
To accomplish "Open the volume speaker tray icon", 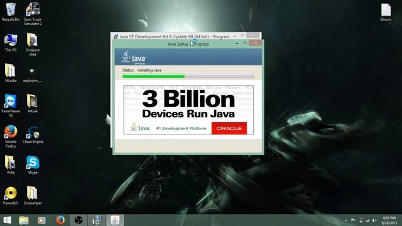I will pos(374,220).
